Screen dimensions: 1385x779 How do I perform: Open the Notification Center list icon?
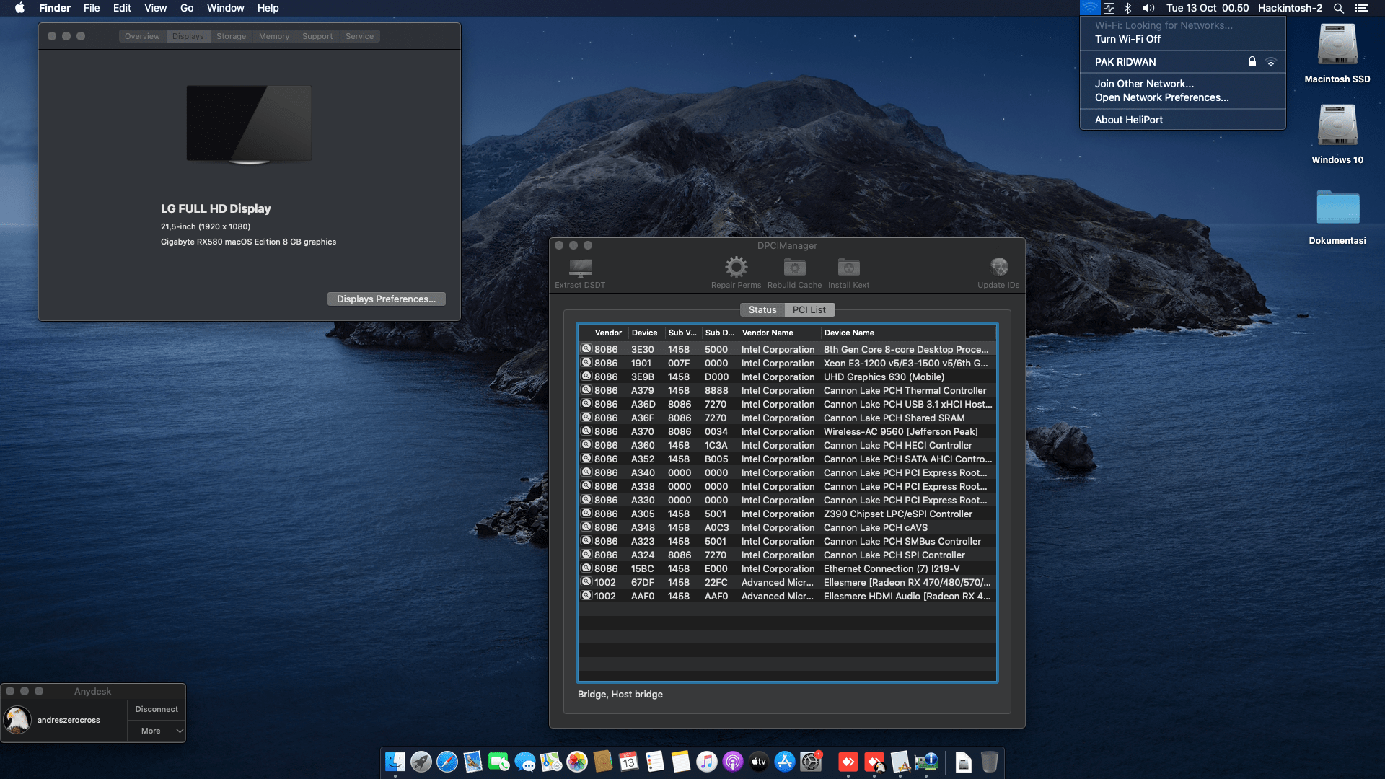(x=1361, y=8)
